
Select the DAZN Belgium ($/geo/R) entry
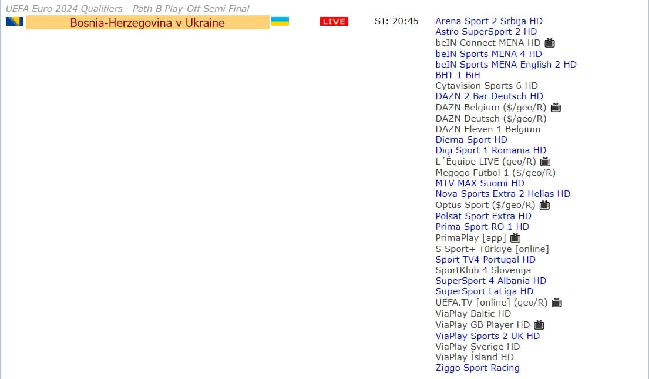tap(491, 108)
